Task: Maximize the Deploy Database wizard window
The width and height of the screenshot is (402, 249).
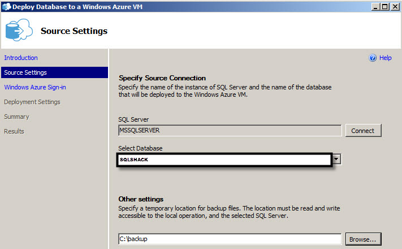Action: tap(386, 6)
